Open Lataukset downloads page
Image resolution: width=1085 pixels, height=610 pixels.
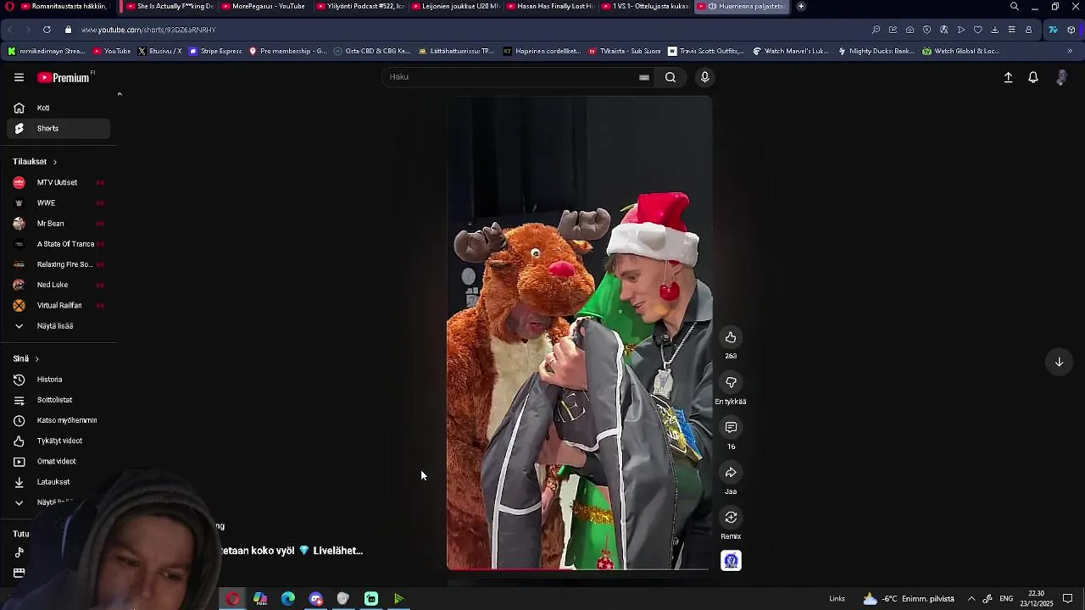(x=58, y=481)
